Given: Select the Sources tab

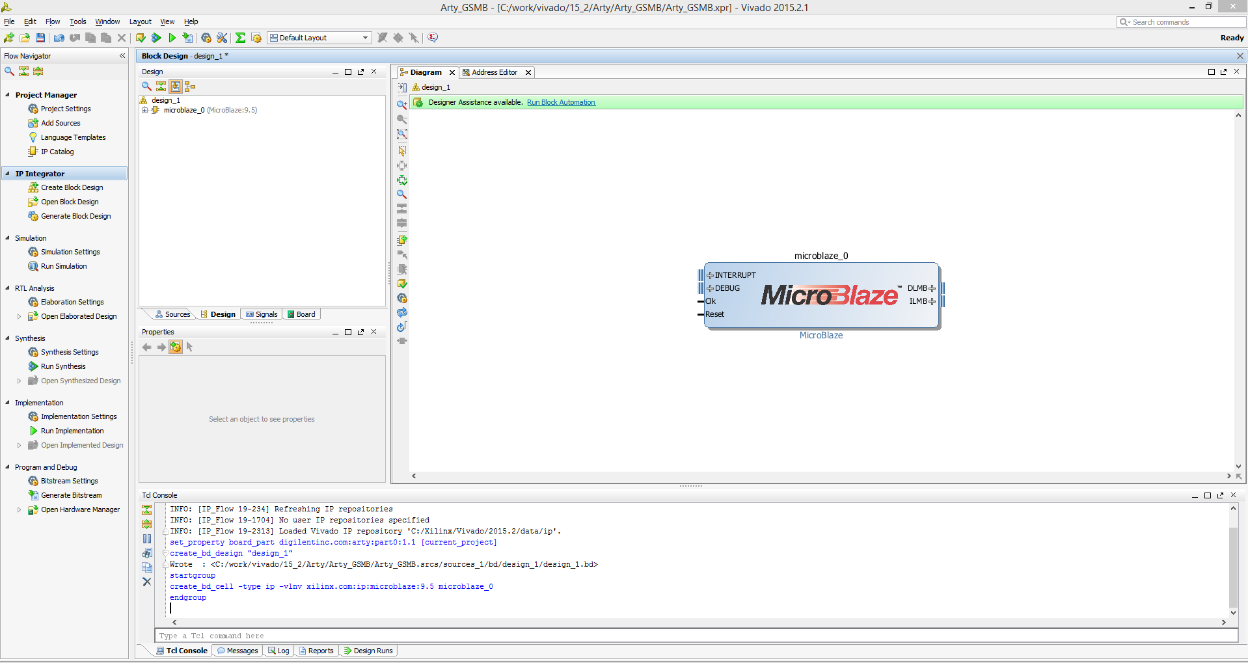Looking at the screenshot, I should click(172, 314).
